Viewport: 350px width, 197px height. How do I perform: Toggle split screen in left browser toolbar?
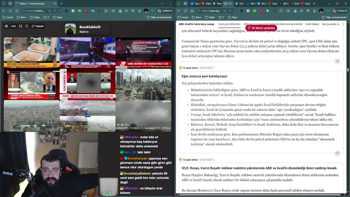(x=113, y=11)
